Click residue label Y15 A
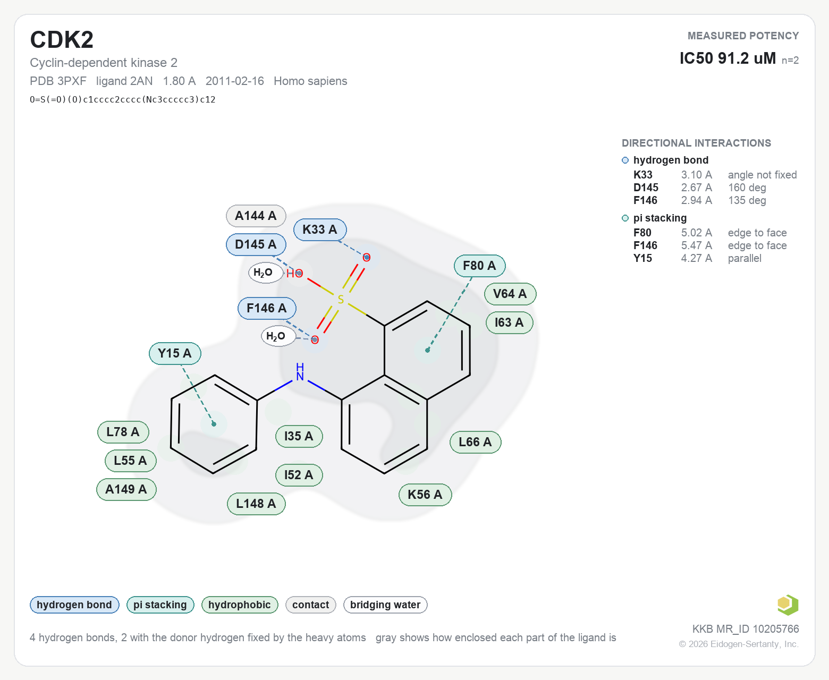829x680 pixels. (175, 353)
